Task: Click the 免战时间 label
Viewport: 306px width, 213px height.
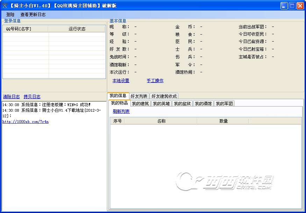Action: (119, 57)
